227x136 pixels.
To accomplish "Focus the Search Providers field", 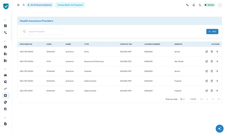I will pos(42,31).
